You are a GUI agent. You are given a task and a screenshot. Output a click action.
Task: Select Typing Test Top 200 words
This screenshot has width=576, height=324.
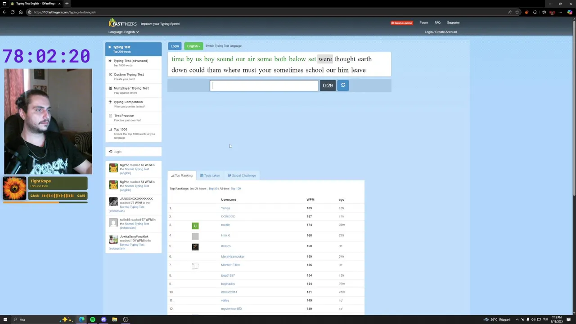133,49
